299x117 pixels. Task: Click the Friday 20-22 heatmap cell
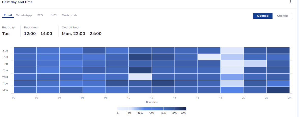click(x=255, y=64)
